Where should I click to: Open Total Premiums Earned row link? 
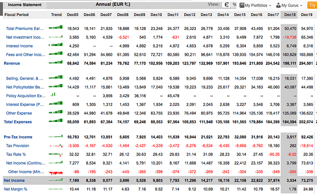[x=25, y=29]
